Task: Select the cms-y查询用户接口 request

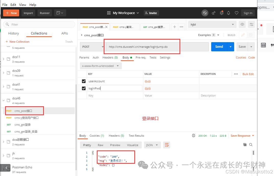Action: click(26, 118)
